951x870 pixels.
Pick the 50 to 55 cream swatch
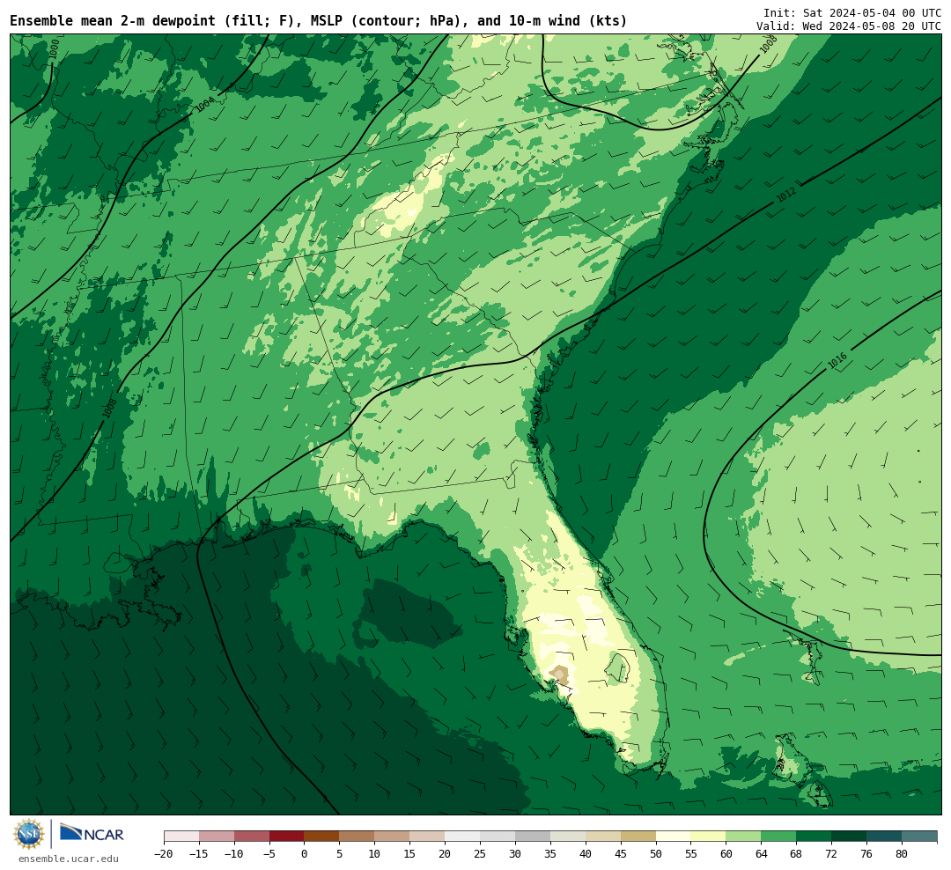point(674,837)
